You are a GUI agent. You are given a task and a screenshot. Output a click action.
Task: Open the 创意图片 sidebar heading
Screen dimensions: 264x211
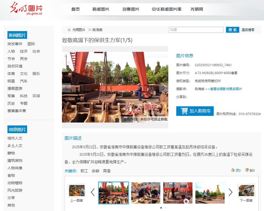17,129
